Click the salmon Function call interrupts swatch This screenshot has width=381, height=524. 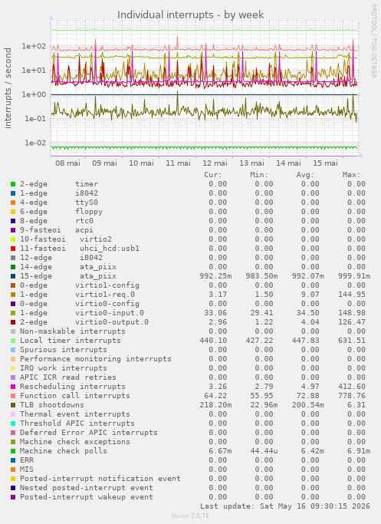(x=13, y=396)
